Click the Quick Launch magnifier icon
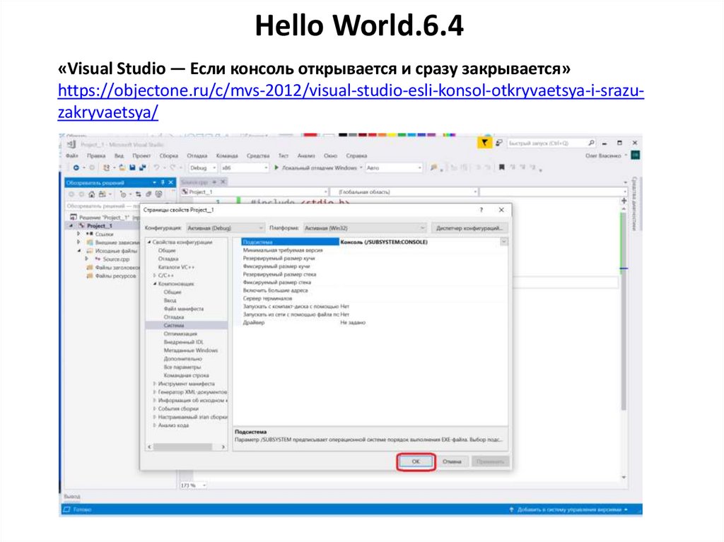Image resolution: width=724 pixels, height=542 pixels. pos(591,143)
